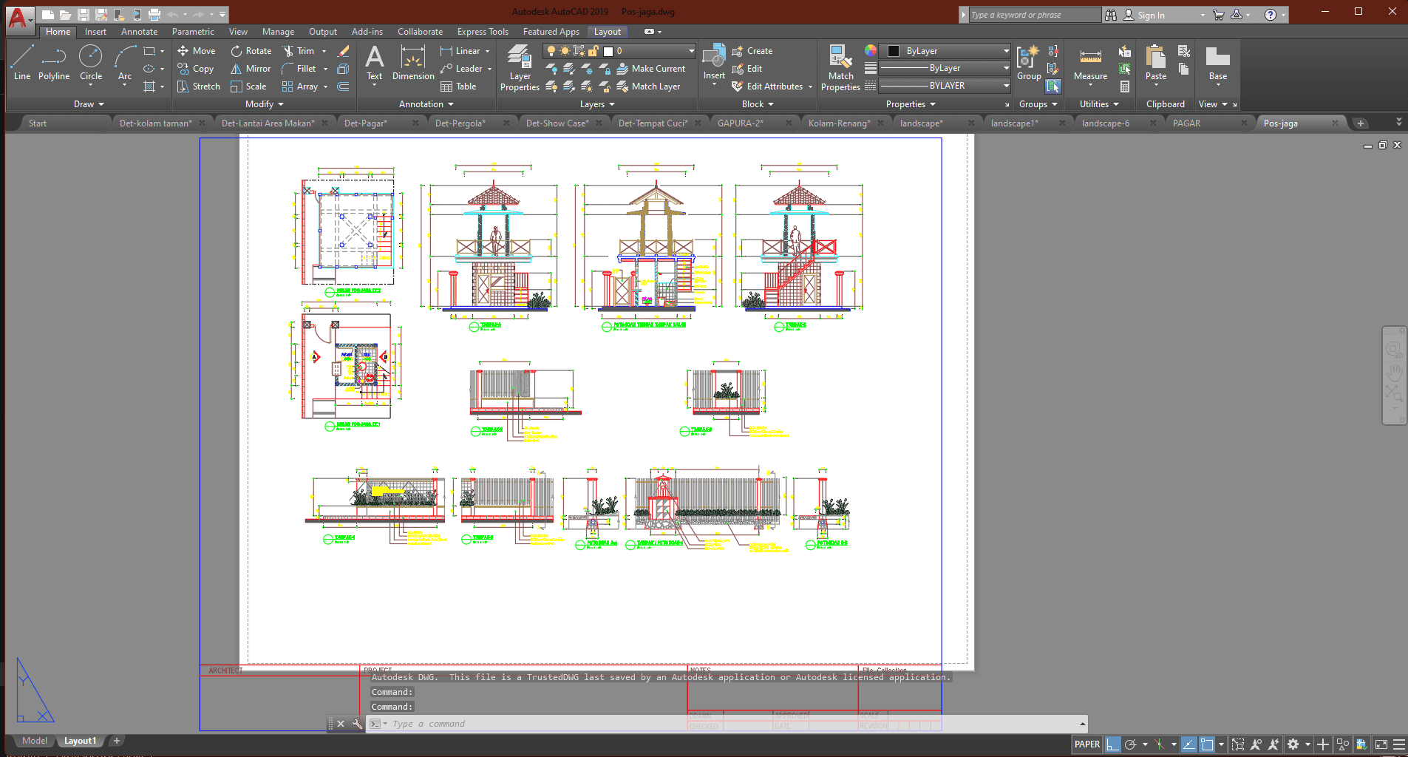This screenshot has width=1408, height=757.
Task: Click Sign In in the title bar
Action: point(1151,15)
